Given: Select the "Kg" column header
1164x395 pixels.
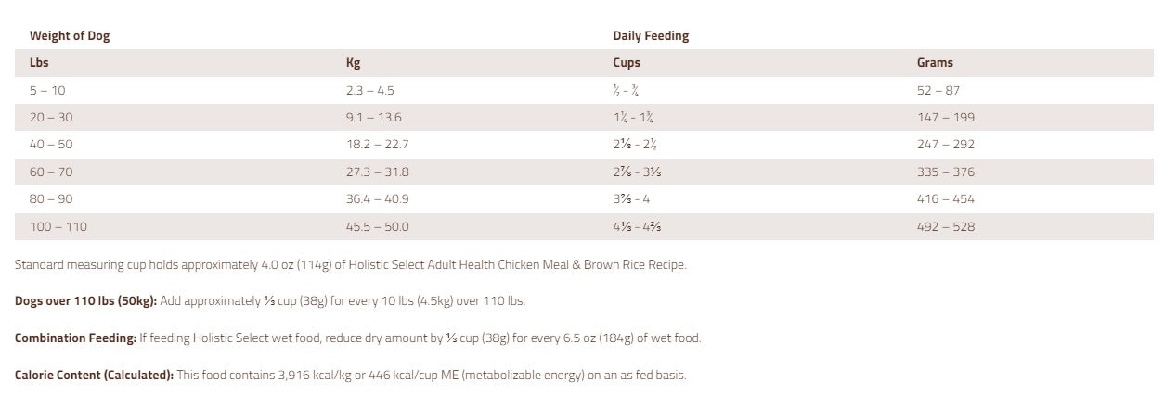Looking at the screenshot, I should (x=353, y=63).
